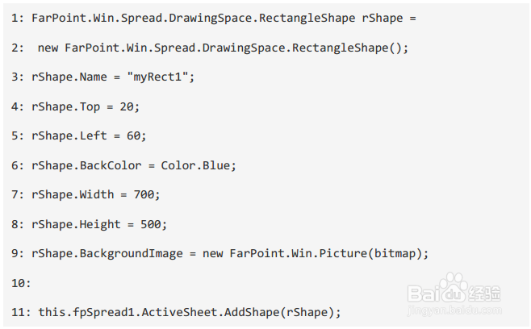This screenshot has height=329, width=531.
Task: Click the value 500 on line 8
Action: (x=153, y=224)
